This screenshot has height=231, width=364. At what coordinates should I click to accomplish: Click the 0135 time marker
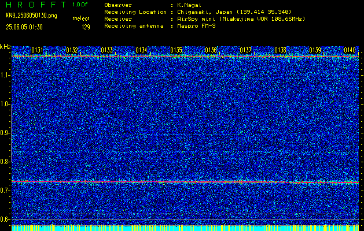coord(176,50)
